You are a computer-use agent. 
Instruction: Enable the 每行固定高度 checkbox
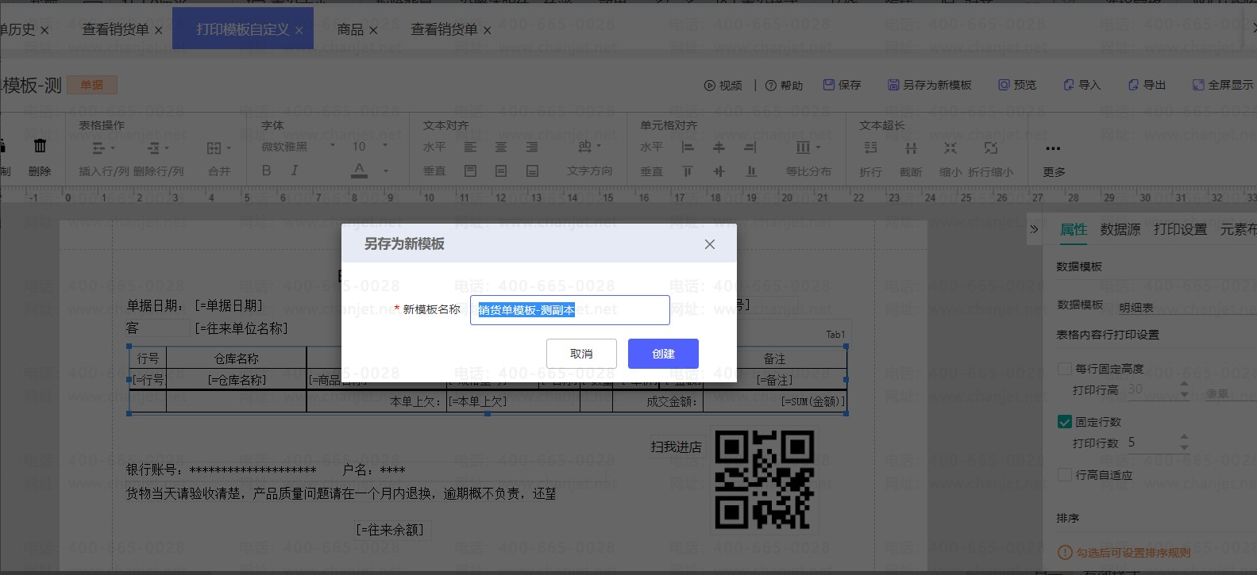pos(1065,369)
